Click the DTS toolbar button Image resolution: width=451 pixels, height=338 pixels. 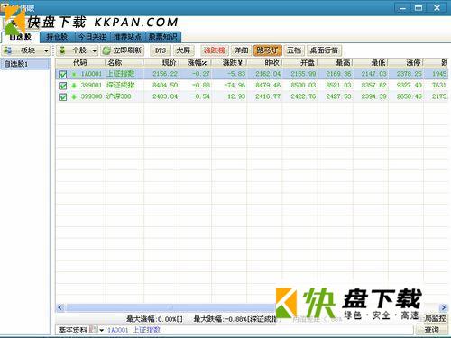[x=161, y=50]
